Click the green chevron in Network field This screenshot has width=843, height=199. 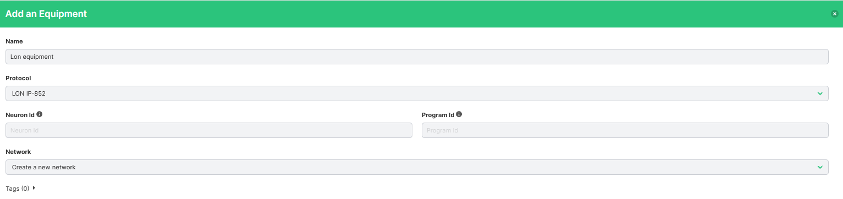tap(820, 167)
